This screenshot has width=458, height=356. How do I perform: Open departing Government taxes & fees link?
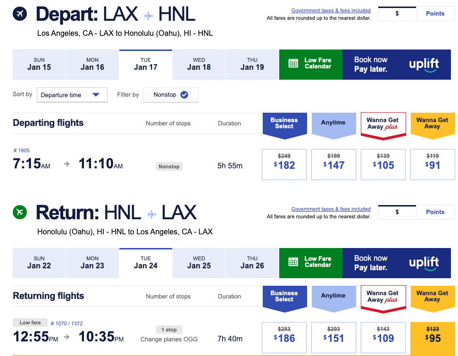point(331,10)
